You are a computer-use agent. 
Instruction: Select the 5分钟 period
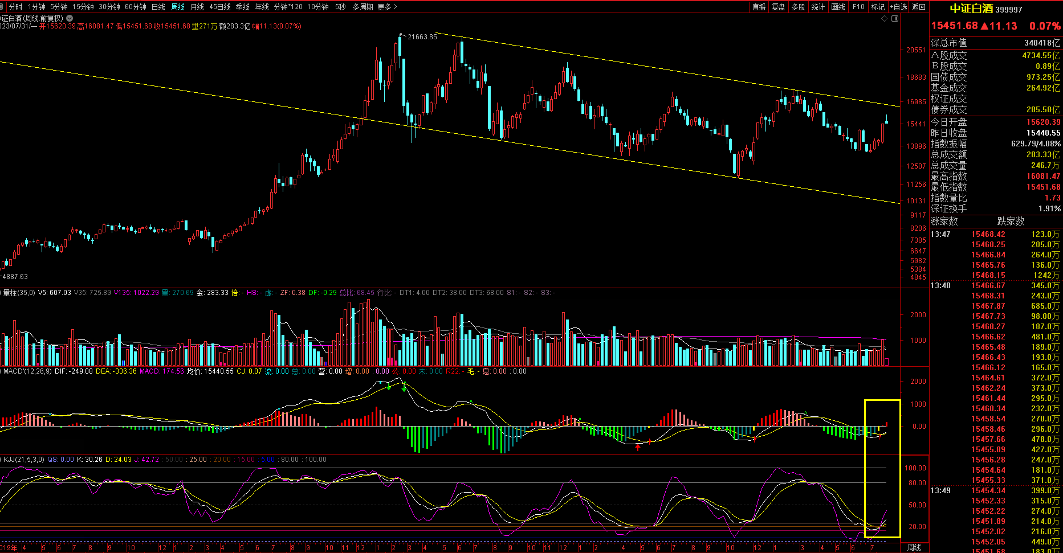pyautogui.click(x=59, y=7)
